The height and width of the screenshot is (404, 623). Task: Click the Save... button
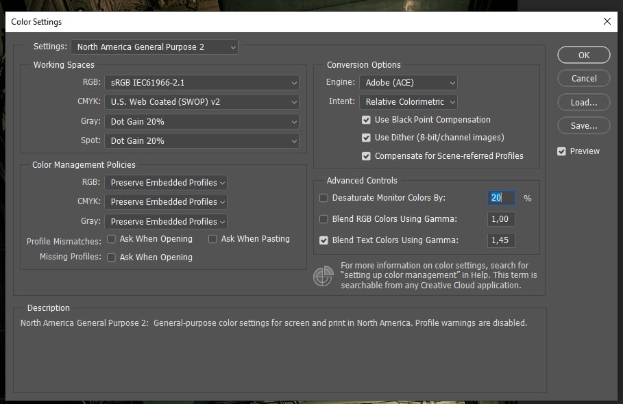(584, 126)
